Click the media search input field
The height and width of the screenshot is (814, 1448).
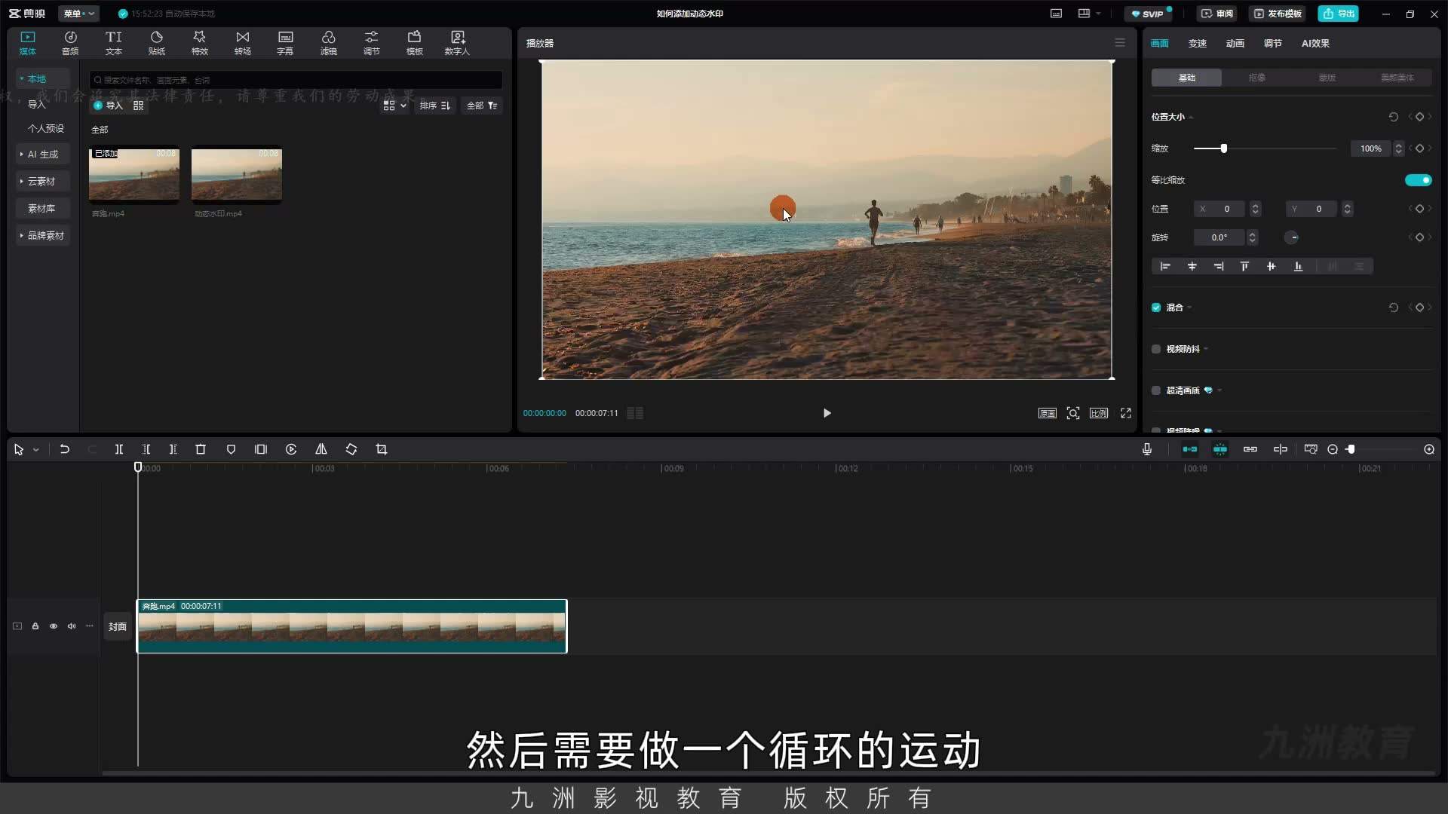coord(296,80)
